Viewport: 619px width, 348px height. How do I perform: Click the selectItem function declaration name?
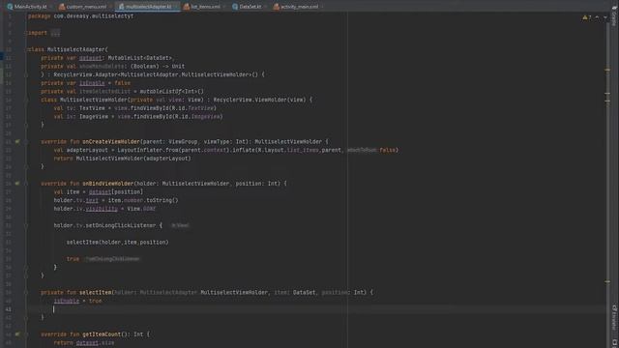[95, 292]
